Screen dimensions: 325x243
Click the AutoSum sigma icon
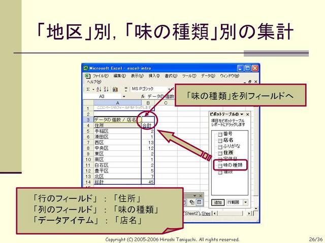tap(88, 89)
